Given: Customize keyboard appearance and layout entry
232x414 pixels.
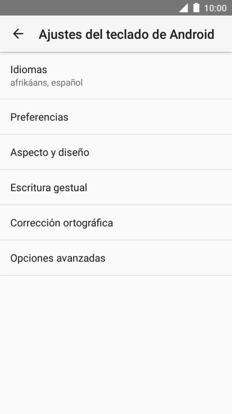Looking at the screenshot, I should (x=116, y=152).
